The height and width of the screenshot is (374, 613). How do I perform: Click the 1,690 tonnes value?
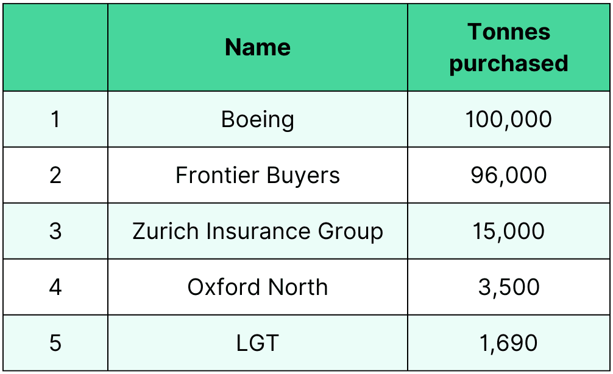(509, 343)
